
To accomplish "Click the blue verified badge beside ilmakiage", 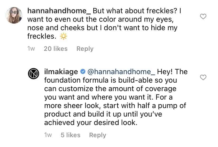I will point(83,72).
